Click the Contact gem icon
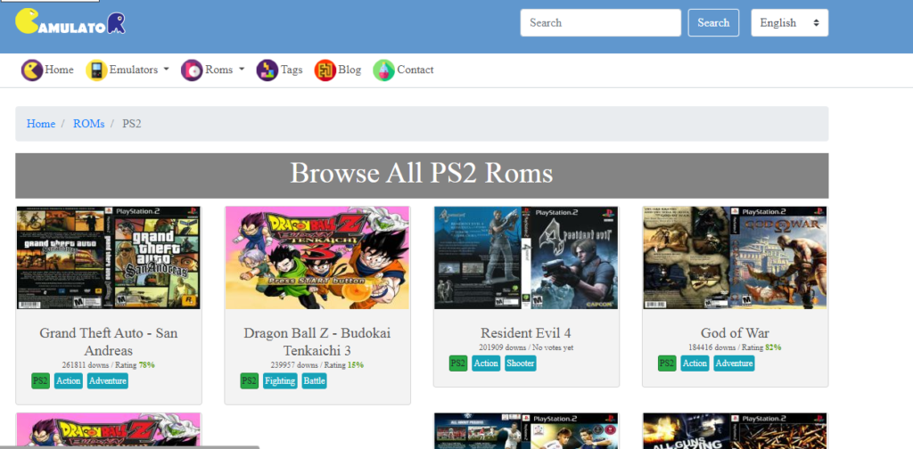Screen dimensions: 913x449 (x=383, y=70)
